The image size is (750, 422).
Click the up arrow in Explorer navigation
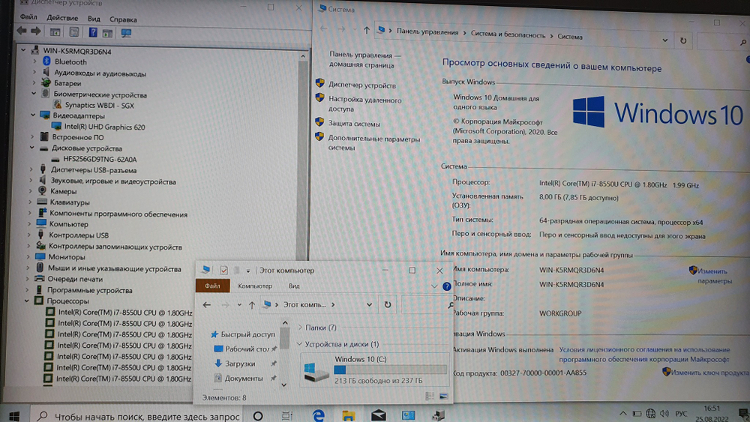click(252, 305)
